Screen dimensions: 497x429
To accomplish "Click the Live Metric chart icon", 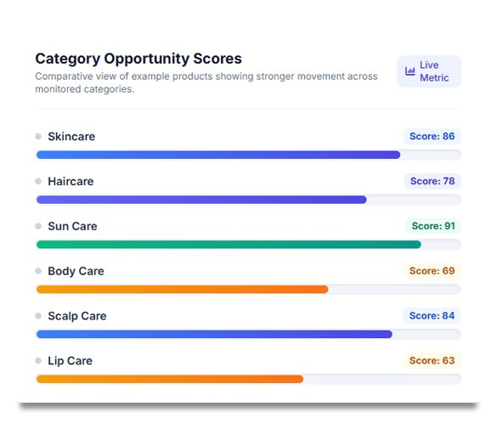I will click(x=409, y=71).
